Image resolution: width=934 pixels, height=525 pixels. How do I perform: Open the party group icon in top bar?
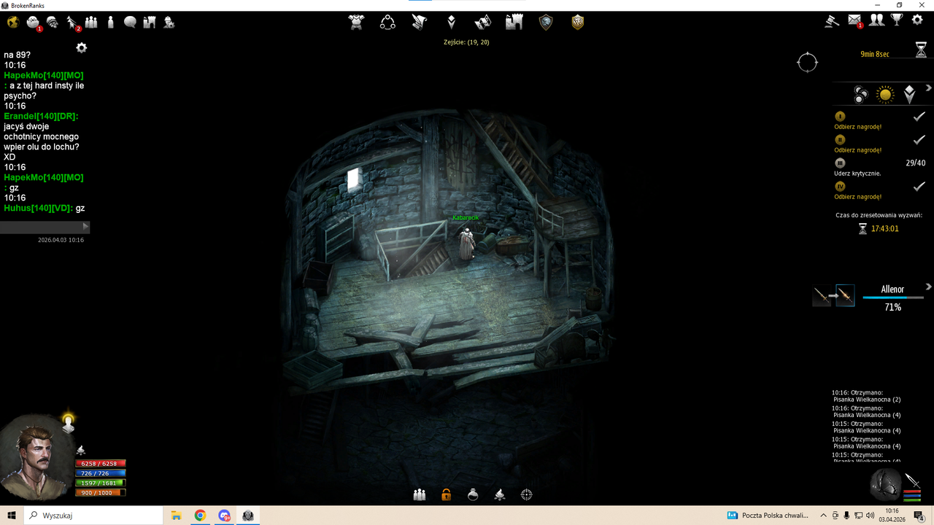coord(91,22)
